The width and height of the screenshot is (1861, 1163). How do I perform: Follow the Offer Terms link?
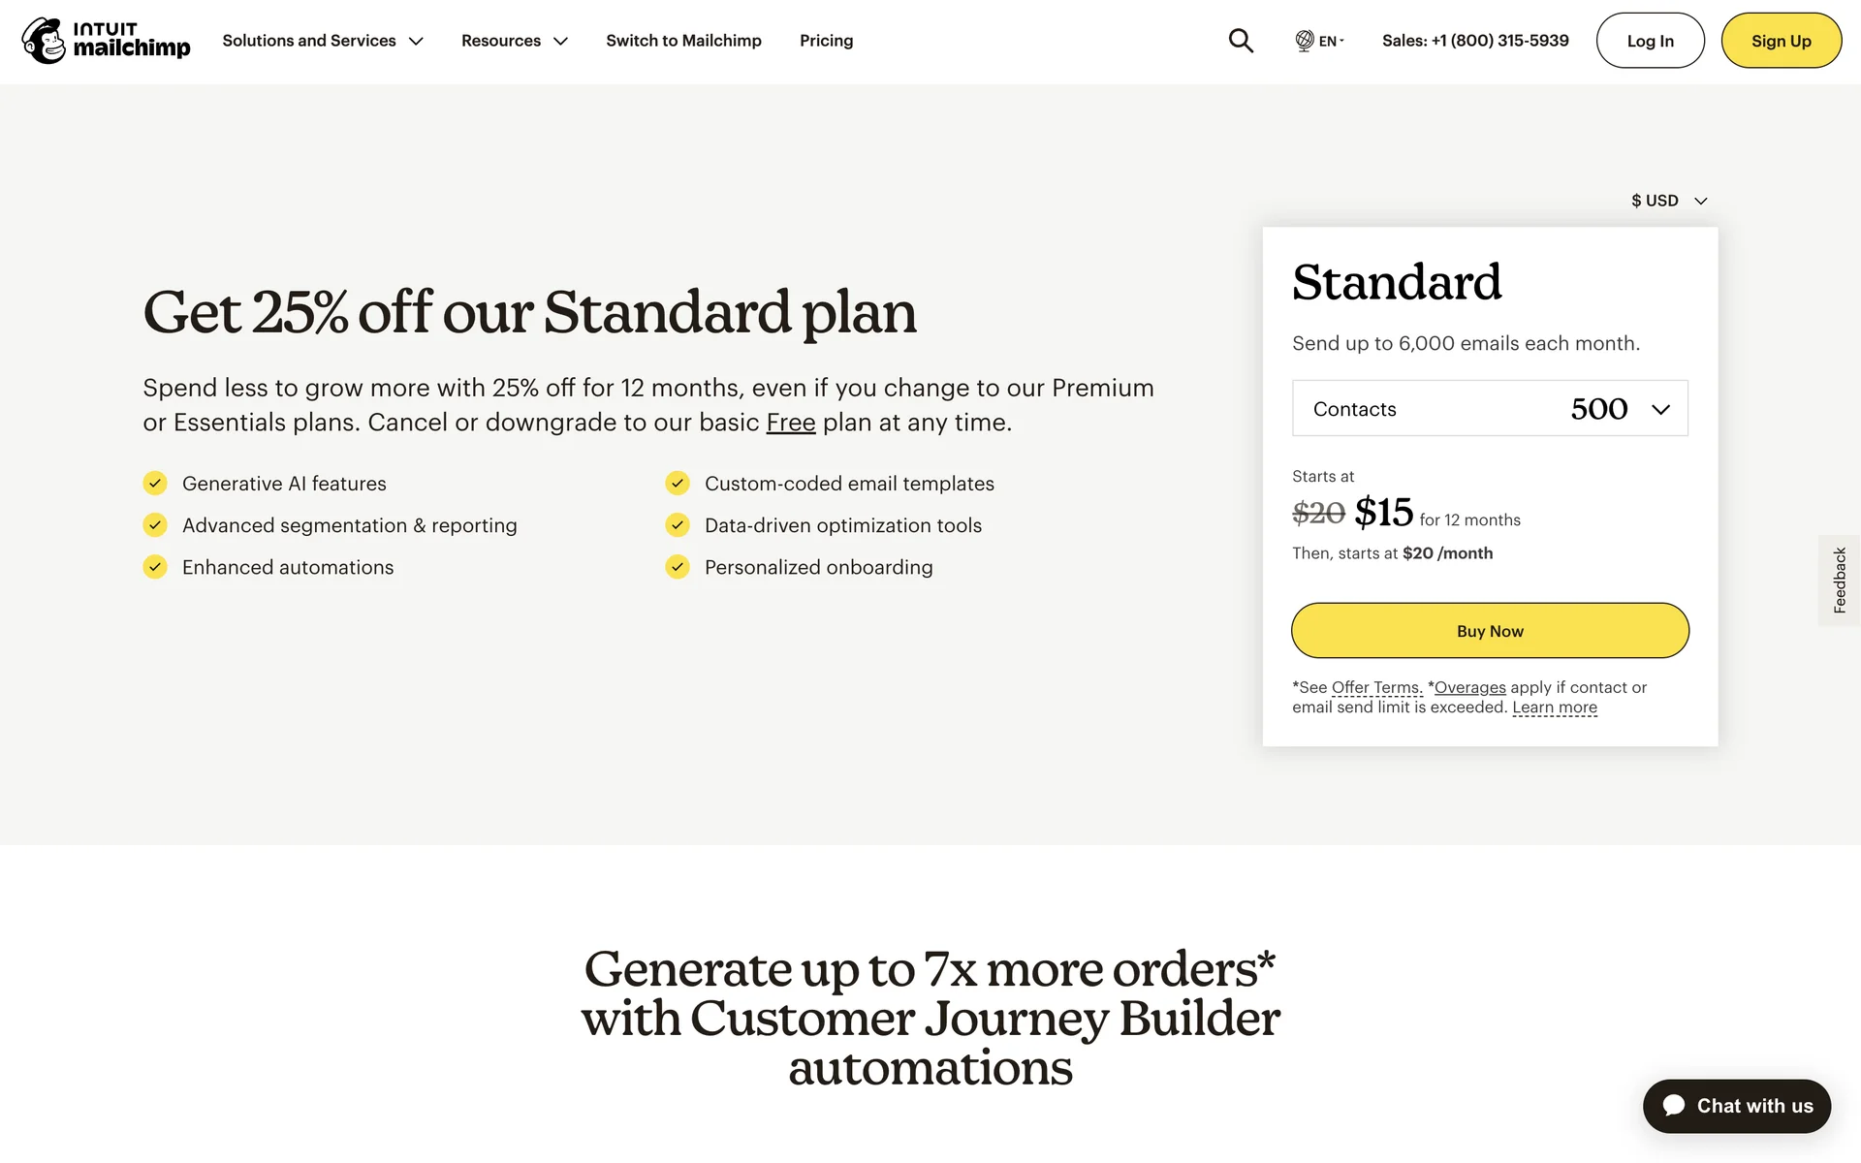[x=1375, y=687]
